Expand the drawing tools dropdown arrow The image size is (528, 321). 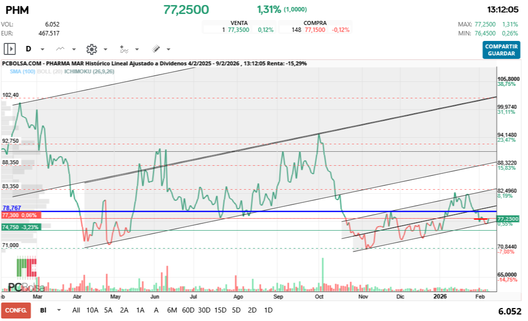point(168,49)
